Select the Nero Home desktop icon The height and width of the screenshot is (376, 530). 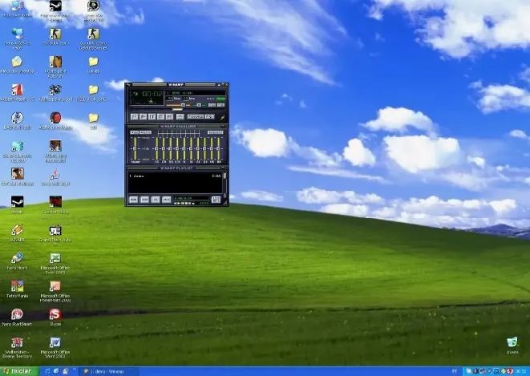17,261
